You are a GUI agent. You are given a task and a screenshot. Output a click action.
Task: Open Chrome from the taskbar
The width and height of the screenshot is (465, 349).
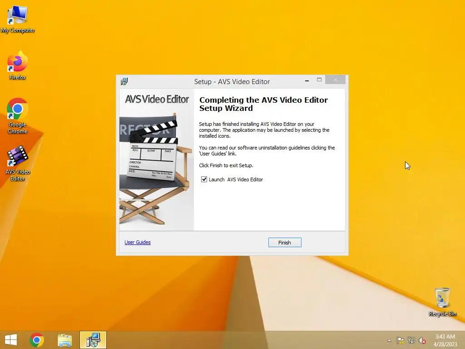pyautogui.click(x=37, y=340)
